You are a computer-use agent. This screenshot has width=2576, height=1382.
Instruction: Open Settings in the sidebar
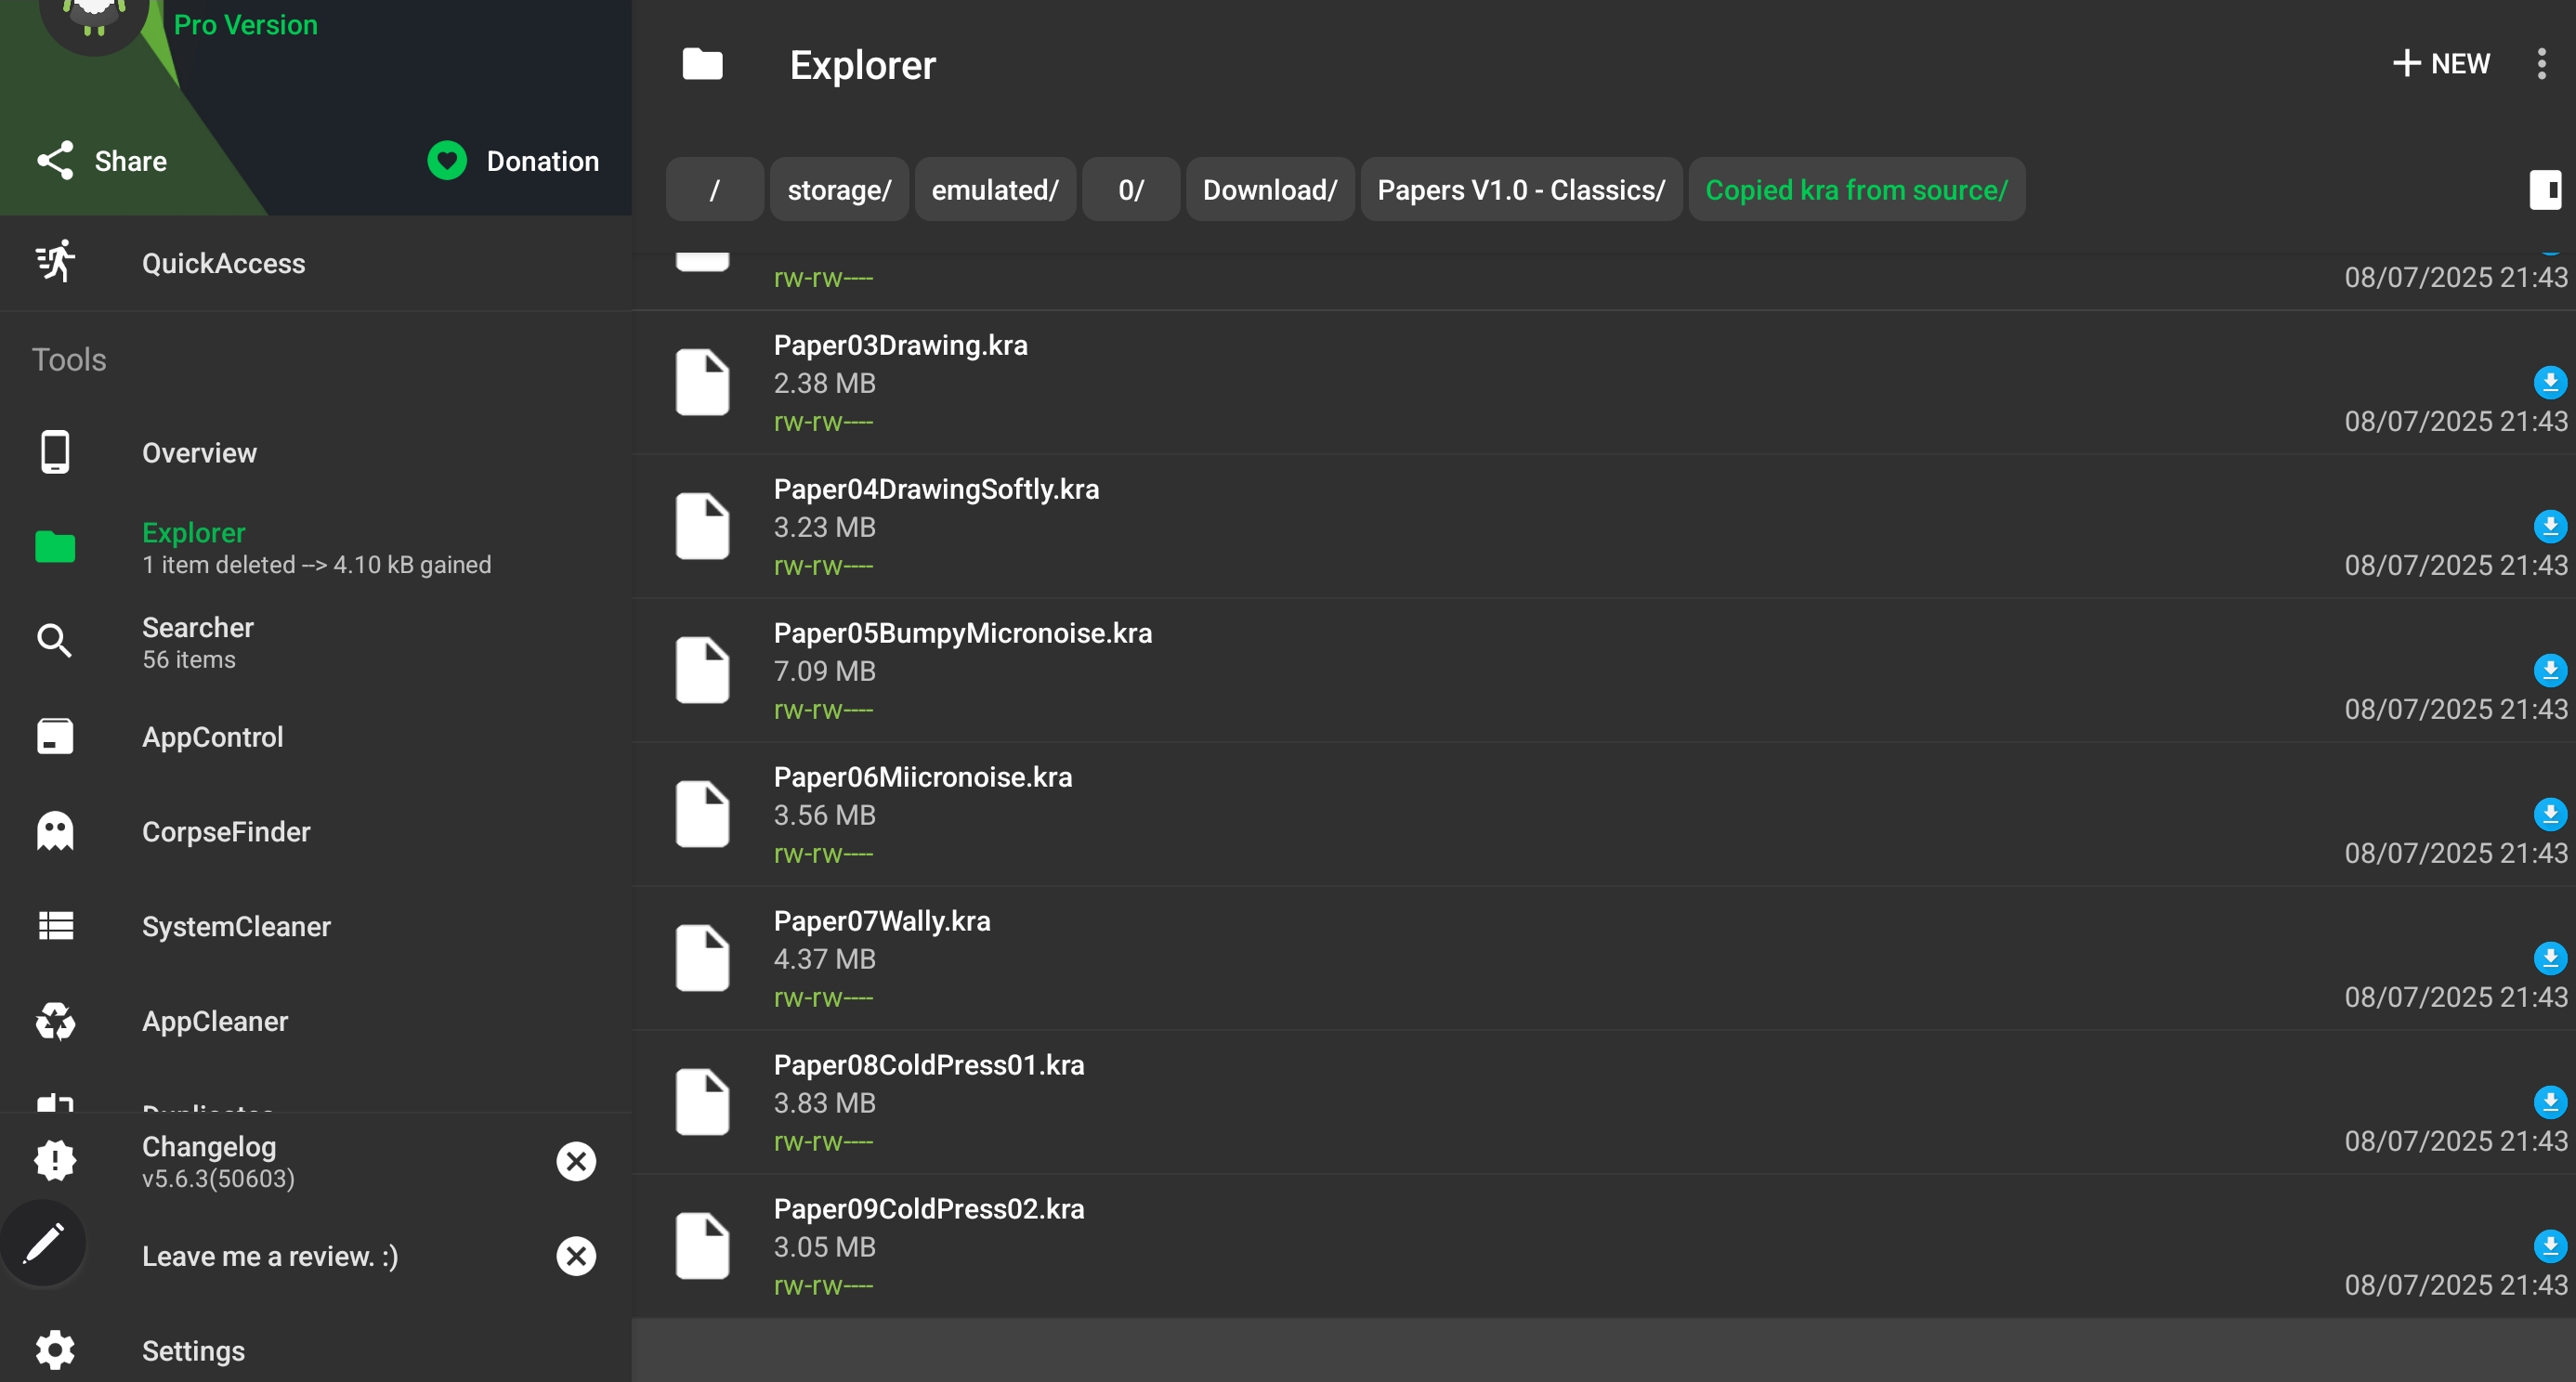pyautogui.click(x=193, y=1350)
